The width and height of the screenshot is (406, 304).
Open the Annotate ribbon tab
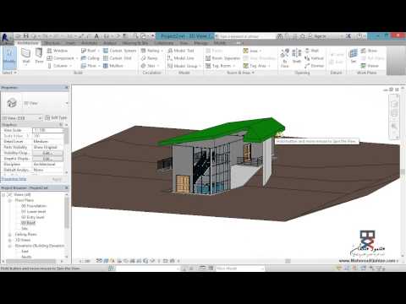coord(89,43)
